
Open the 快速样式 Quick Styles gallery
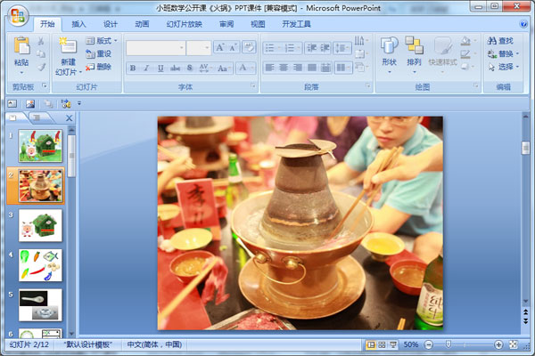[442, 54]
